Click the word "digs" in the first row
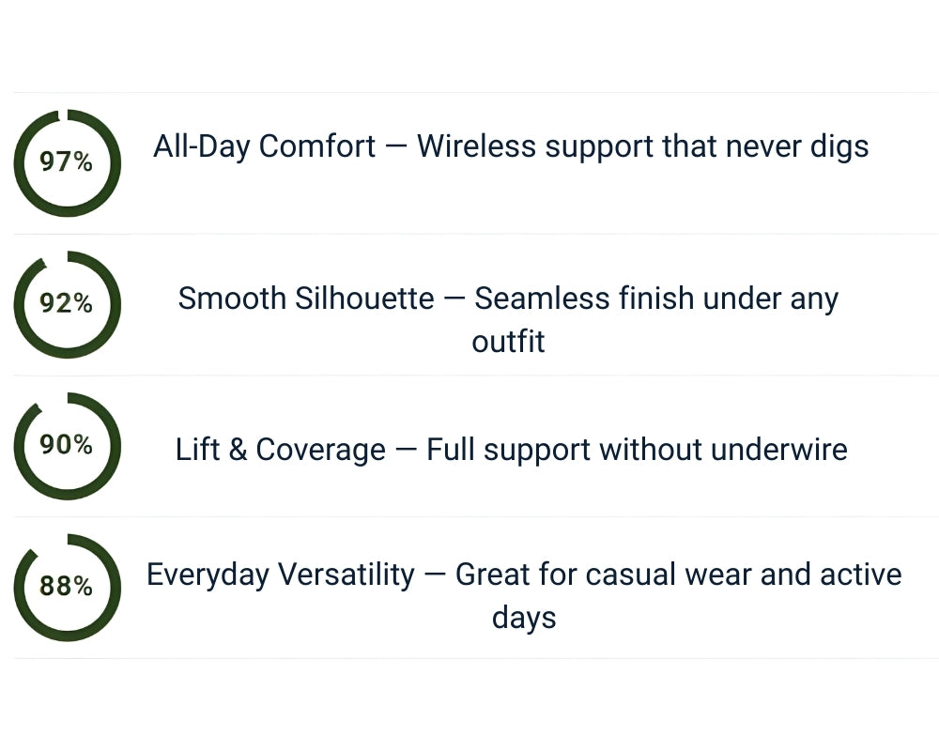 pyautogui.click(x=839, y=146)
